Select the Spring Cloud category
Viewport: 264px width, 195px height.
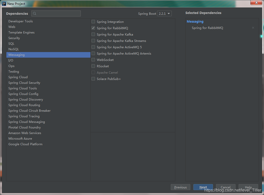(48, 77)
